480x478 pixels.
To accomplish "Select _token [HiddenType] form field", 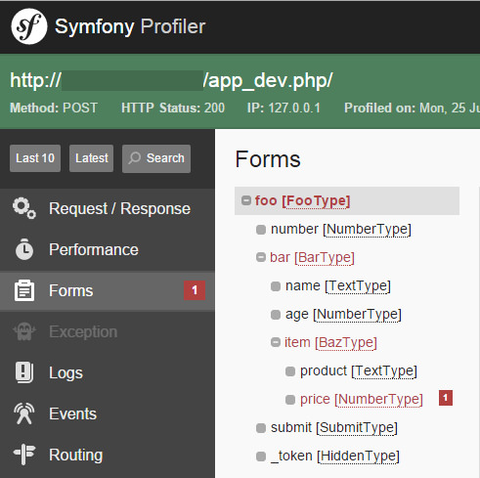I will 335,456.
